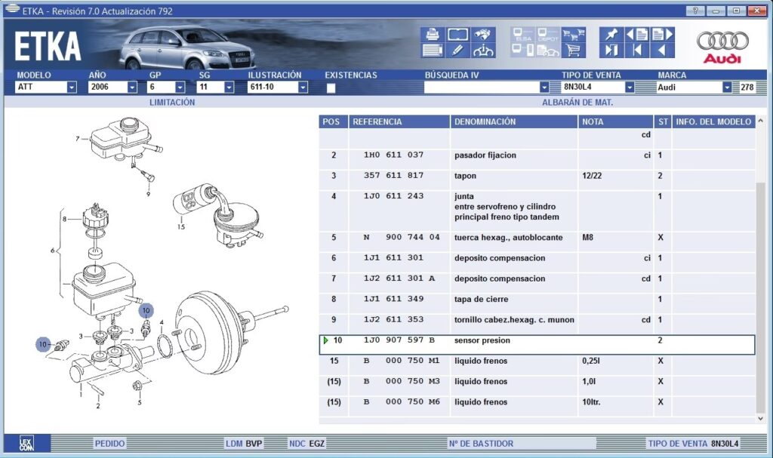Open the Año dropdown showing 2006
The height and width of the screenshot is (458, 773).
coord(132,88)
